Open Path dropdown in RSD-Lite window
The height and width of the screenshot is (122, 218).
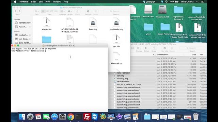(37, 11)
